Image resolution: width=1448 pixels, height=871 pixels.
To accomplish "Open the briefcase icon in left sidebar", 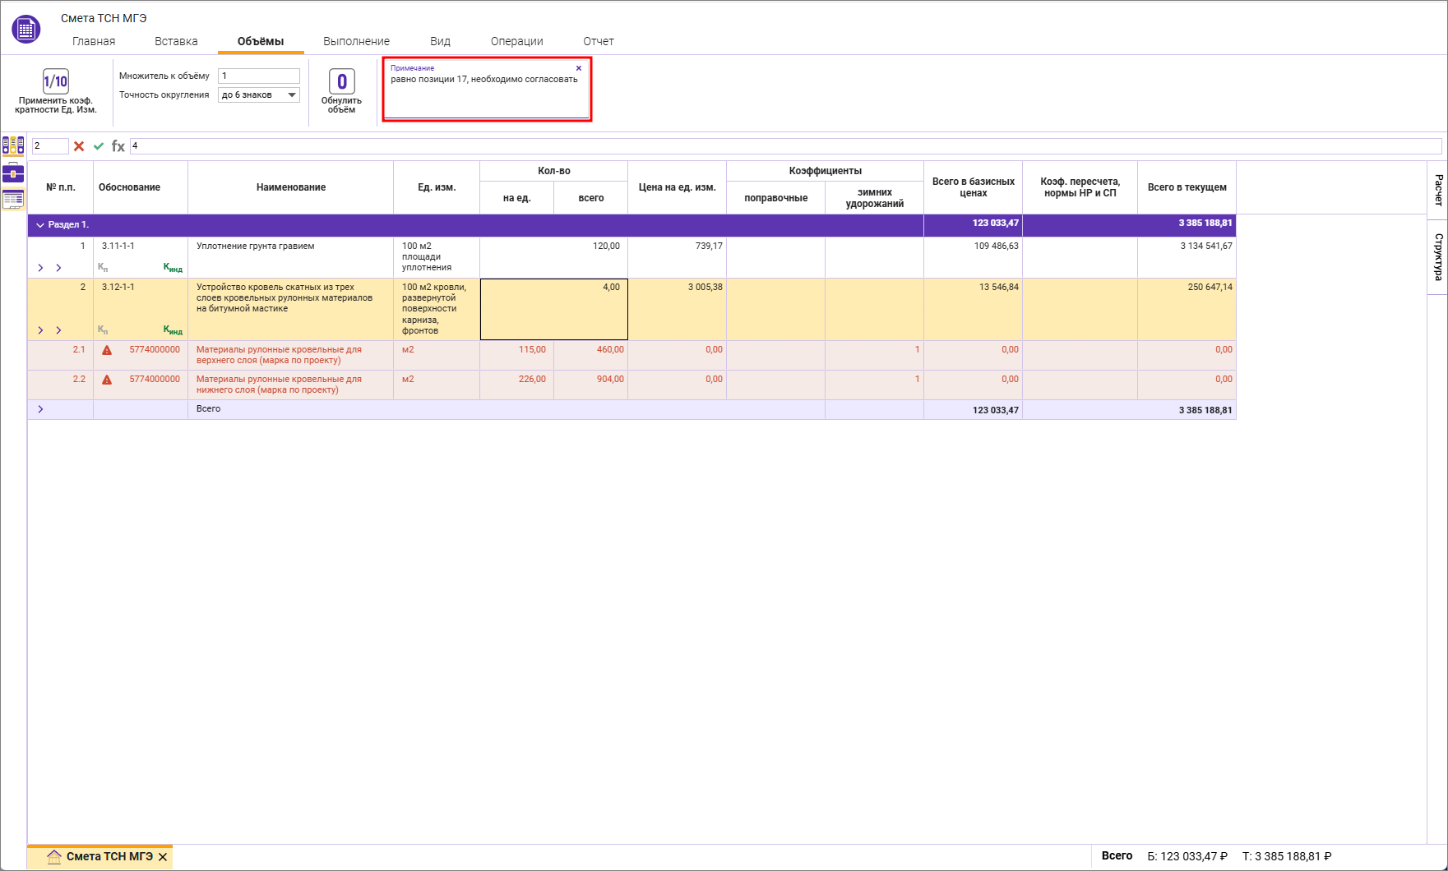I will [13, 173].
